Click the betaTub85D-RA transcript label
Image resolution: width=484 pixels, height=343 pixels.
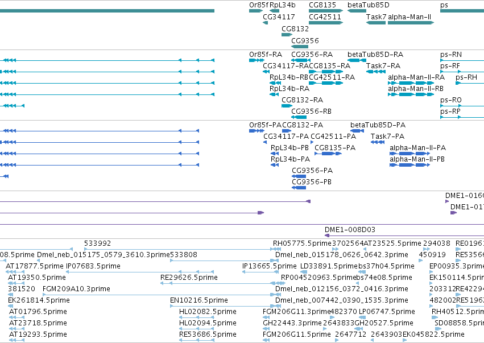point(375,55)
